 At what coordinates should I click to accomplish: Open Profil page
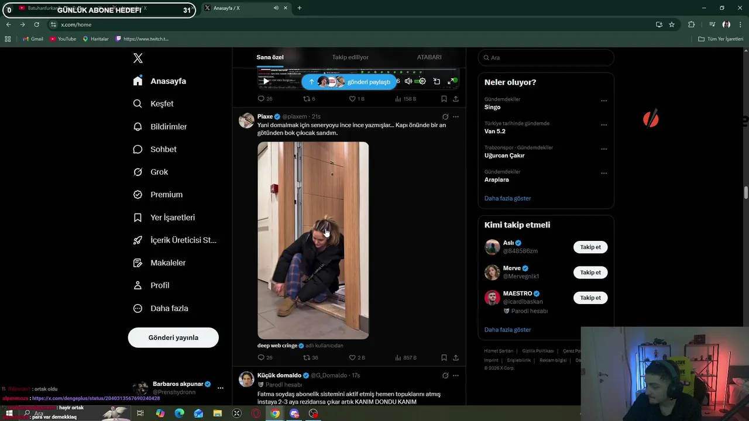[x=152, y=285]
